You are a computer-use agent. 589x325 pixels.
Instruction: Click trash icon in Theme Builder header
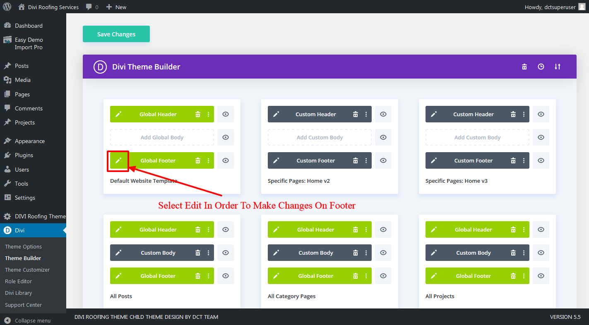[x=524, y=67]
